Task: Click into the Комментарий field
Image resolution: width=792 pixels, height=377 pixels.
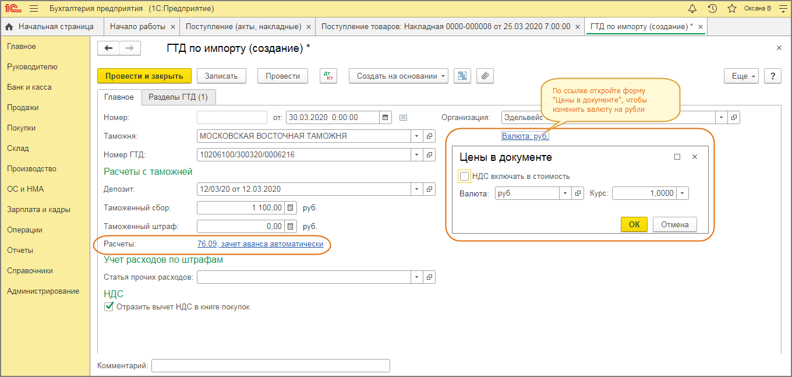Action: pos(270,365)
